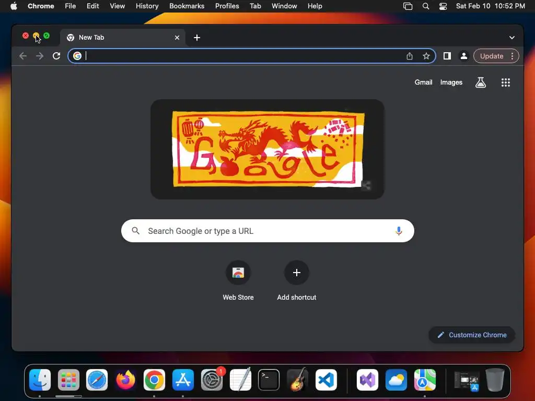
Task: Open the profile avatar menu
Action: 464,56
